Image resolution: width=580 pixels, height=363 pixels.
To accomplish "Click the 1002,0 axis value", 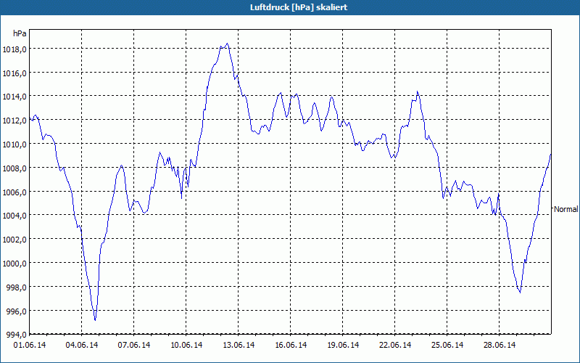I will point(14,240).
